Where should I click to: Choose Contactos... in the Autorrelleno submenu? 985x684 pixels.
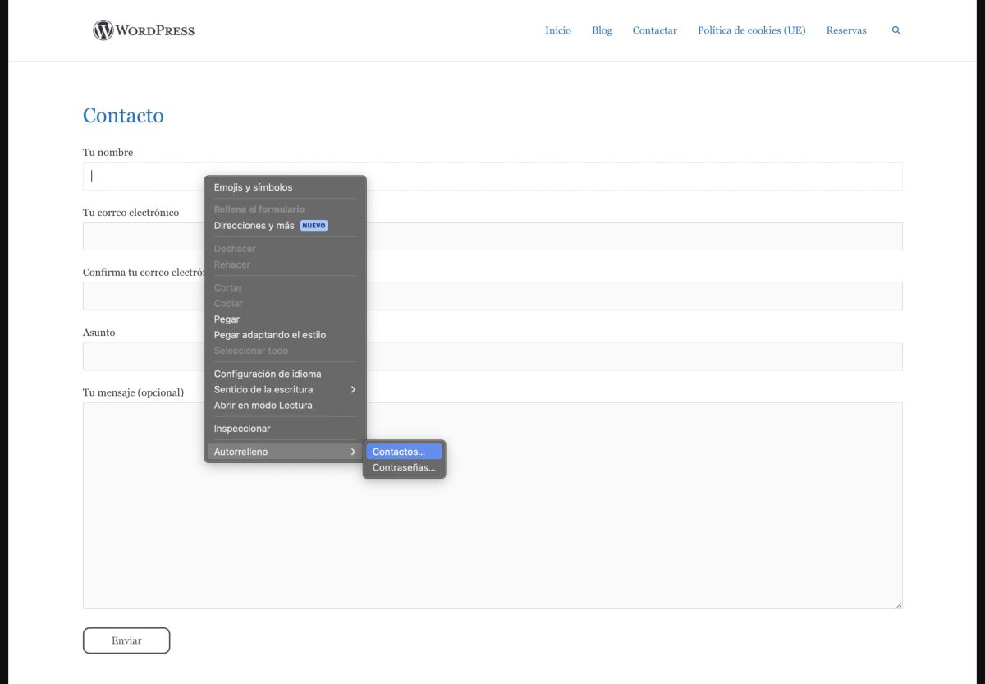[x=399, y=452]
